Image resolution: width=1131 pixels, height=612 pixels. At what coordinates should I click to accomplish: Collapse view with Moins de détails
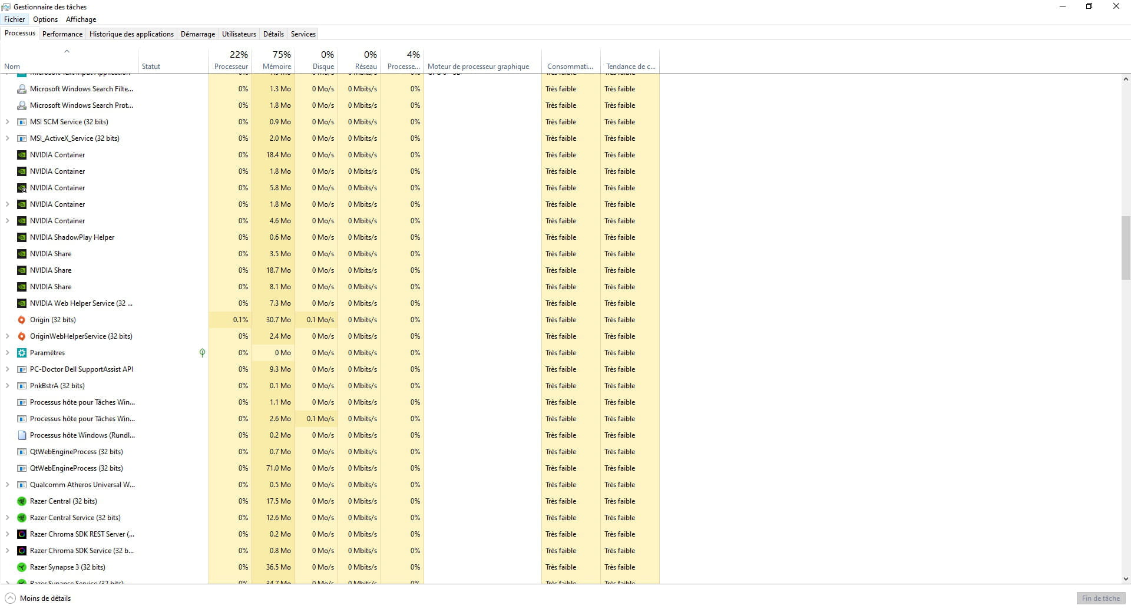(38, 598)
